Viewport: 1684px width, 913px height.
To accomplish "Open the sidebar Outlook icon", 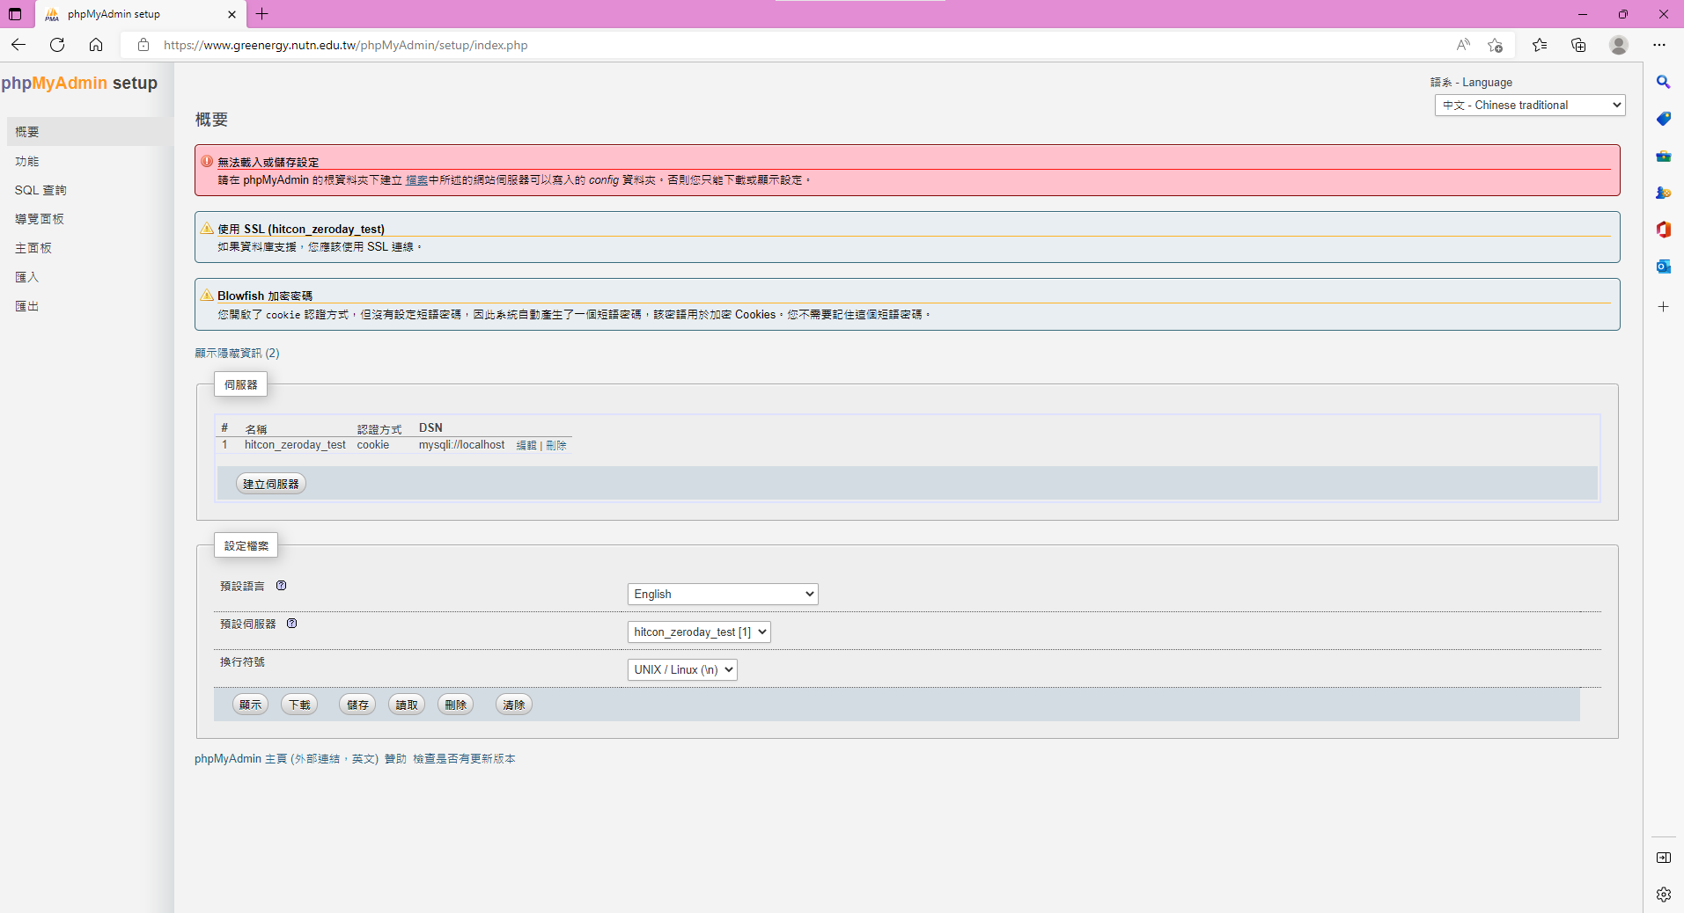I will point(1663,267).
